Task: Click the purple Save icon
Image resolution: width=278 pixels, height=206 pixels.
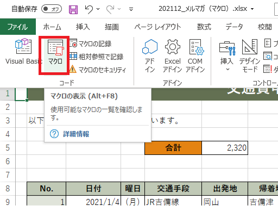Action: point(73,9)
